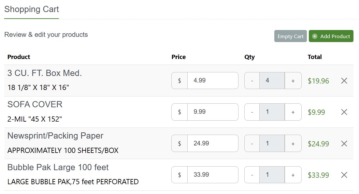Edit the 9.99 price field
Screen dimensions: 359x194
click(x=213, y=112)
